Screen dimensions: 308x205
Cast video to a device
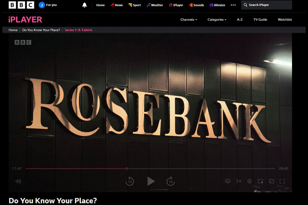(x=271, y=181)
